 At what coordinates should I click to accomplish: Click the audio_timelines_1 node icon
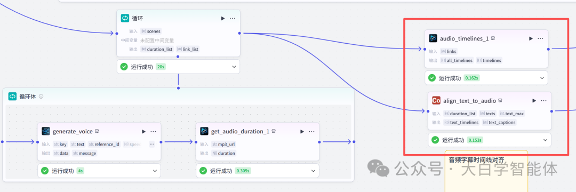click(433, 38)
